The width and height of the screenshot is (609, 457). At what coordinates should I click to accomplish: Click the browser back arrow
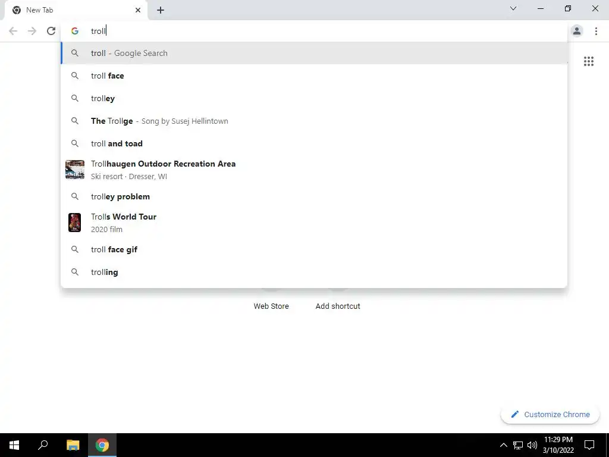(x=13, y=31)
